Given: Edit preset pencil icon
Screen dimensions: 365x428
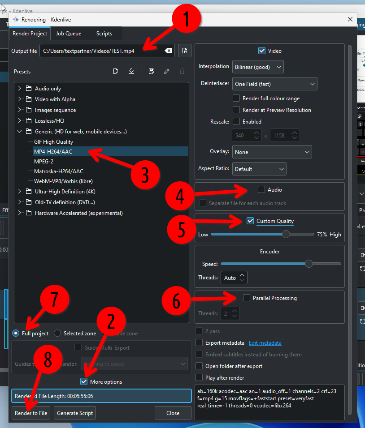Looking at the screenshot, I should (x=166, y=72).
